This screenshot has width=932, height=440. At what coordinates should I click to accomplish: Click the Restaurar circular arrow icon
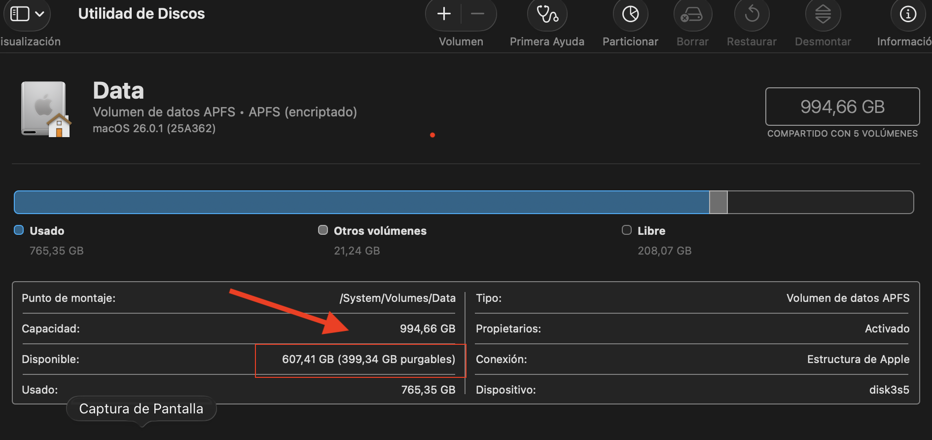[x=752, y=14]
